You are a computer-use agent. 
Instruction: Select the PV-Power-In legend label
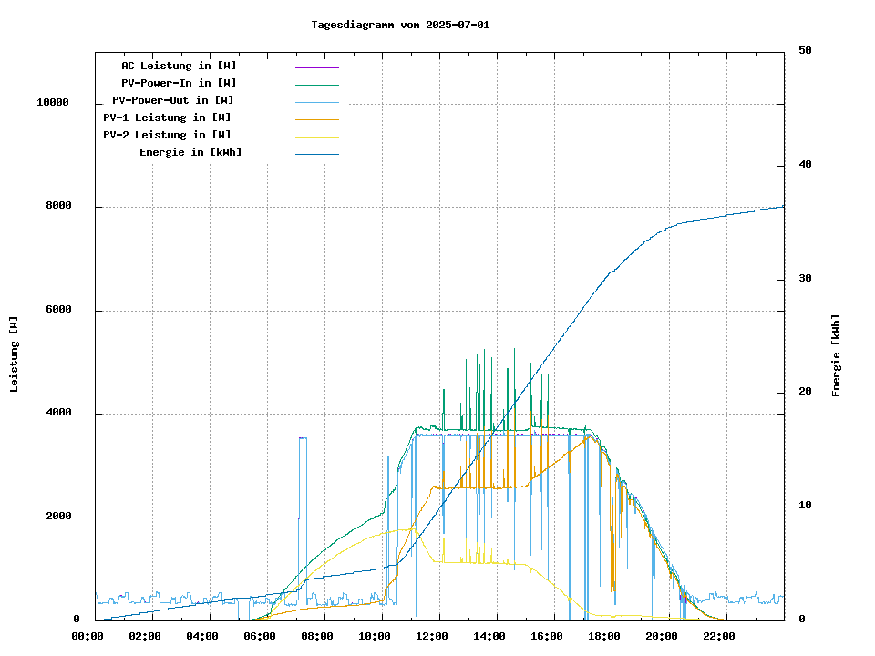click(179, 83)
